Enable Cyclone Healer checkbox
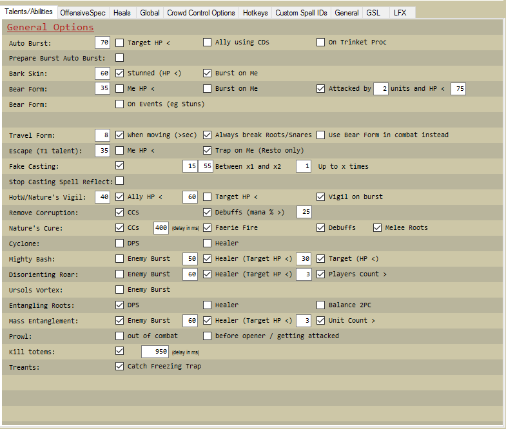Image resolution: width=506 pixels, height=429 pixels. (207, 243)
